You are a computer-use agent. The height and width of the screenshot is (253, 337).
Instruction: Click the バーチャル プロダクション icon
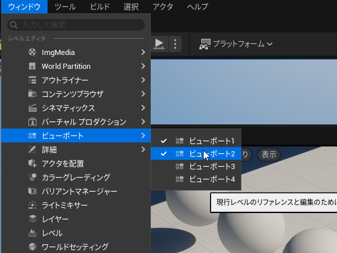(x=32, y=122)
